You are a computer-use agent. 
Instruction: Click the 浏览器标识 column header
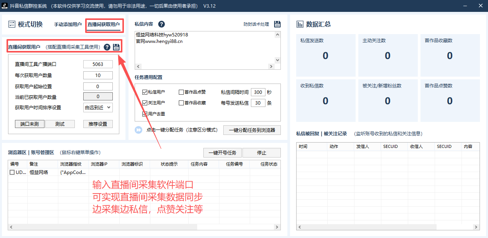tap(135, 164)
